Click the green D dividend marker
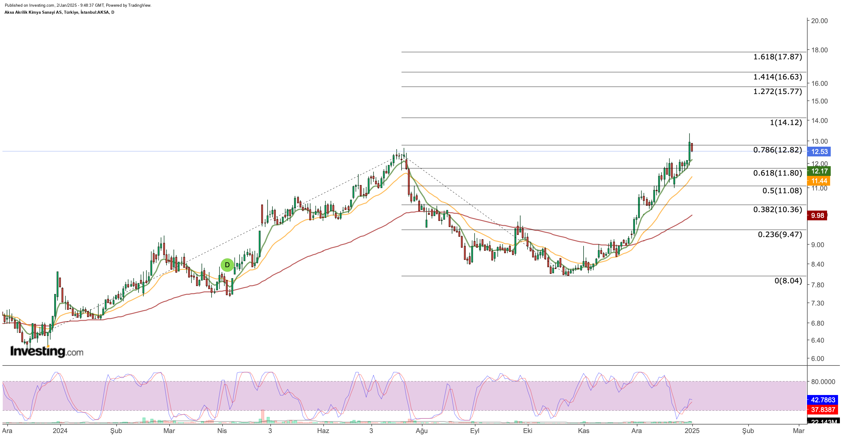 [x=227, y=265]
